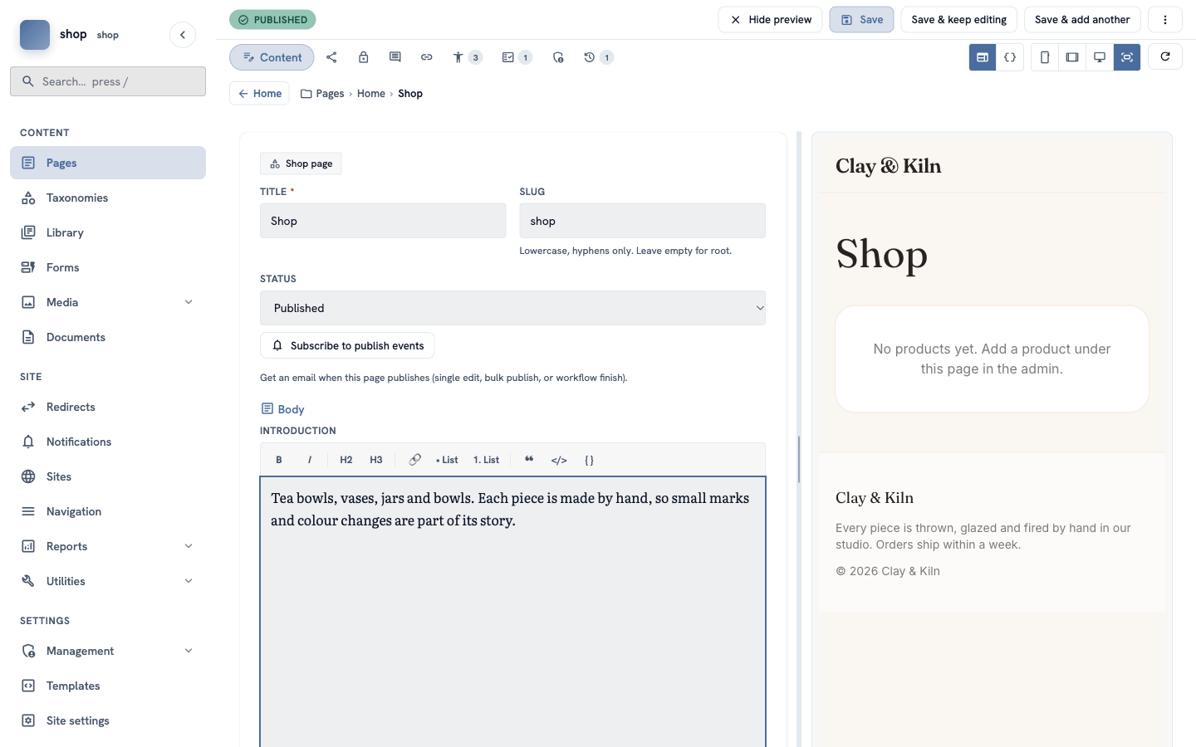This screenshot has width=1196, height=747.
Task: Click the Slug input field
Action: [642, 221]
